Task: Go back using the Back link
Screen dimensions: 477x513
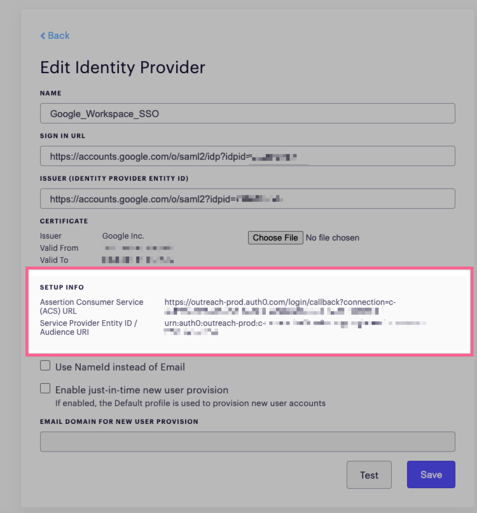Action: [55, 36]
